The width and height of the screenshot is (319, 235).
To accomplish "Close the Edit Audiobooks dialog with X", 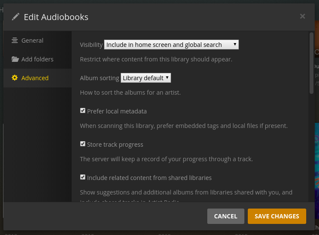I will coord(302,16).
